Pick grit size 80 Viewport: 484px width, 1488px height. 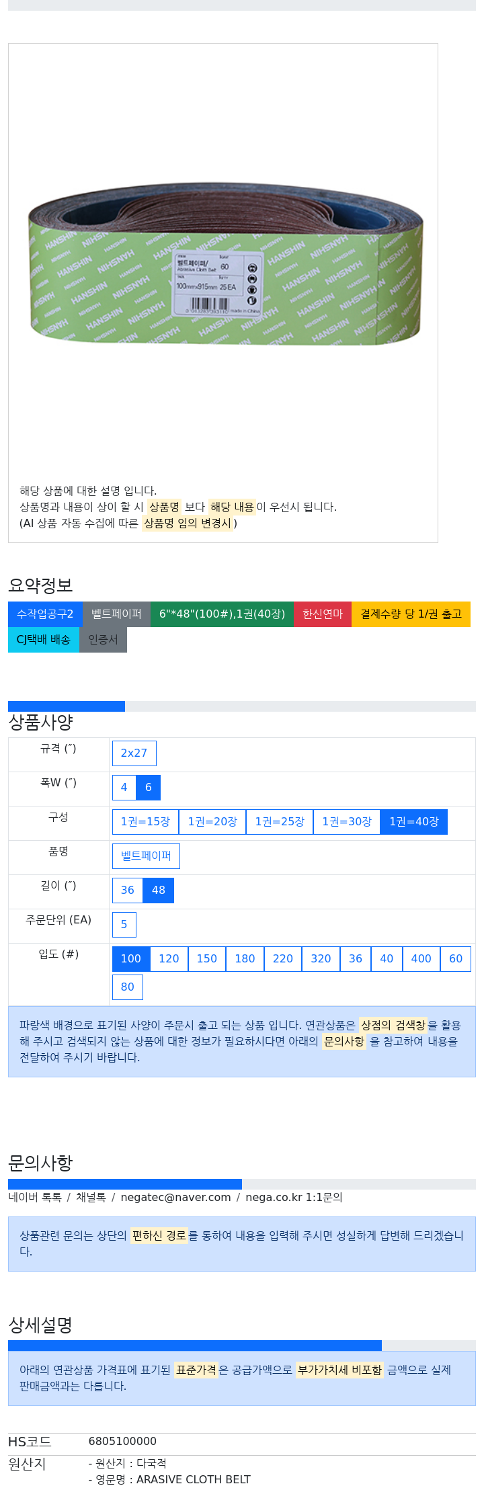tap(127, 987)
